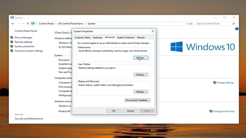Open Security and Maintenance link

29,119
